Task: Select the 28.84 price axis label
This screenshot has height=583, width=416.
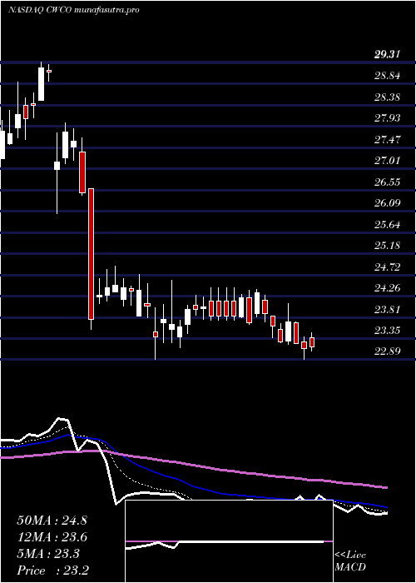Action: coord(388,76)
